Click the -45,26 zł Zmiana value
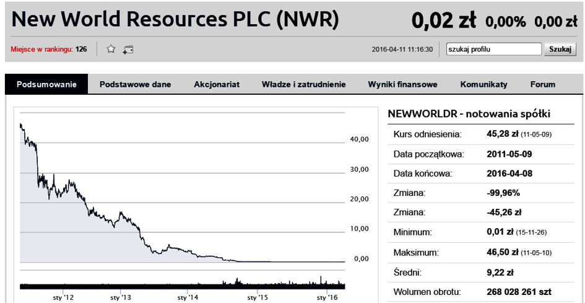Viewport: 585px width, 303px height. pos(504,213)
